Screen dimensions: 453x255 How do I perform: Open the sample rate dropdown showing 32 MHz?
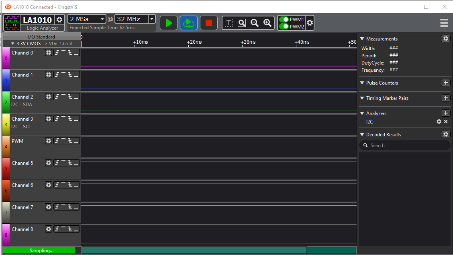pos(152,19)
